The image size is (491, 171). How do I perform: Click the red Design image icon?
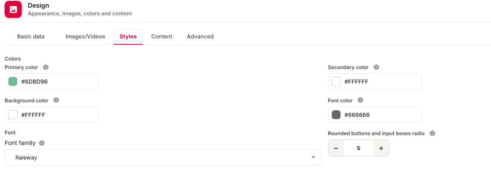[13, 9]
